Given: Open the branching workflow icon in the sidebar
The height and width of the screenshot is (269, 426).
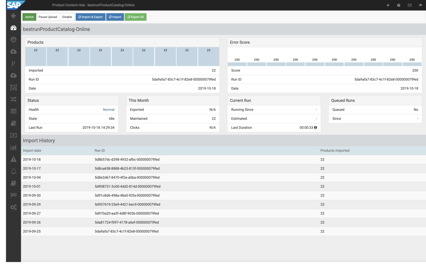Looking at the screenshot, I should point(13,63).
